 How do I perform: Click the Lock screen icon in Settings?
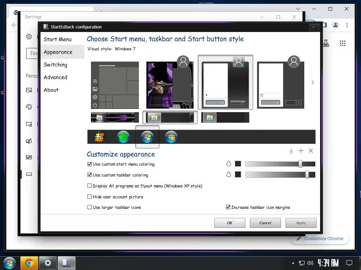click(x=29, y=124)
